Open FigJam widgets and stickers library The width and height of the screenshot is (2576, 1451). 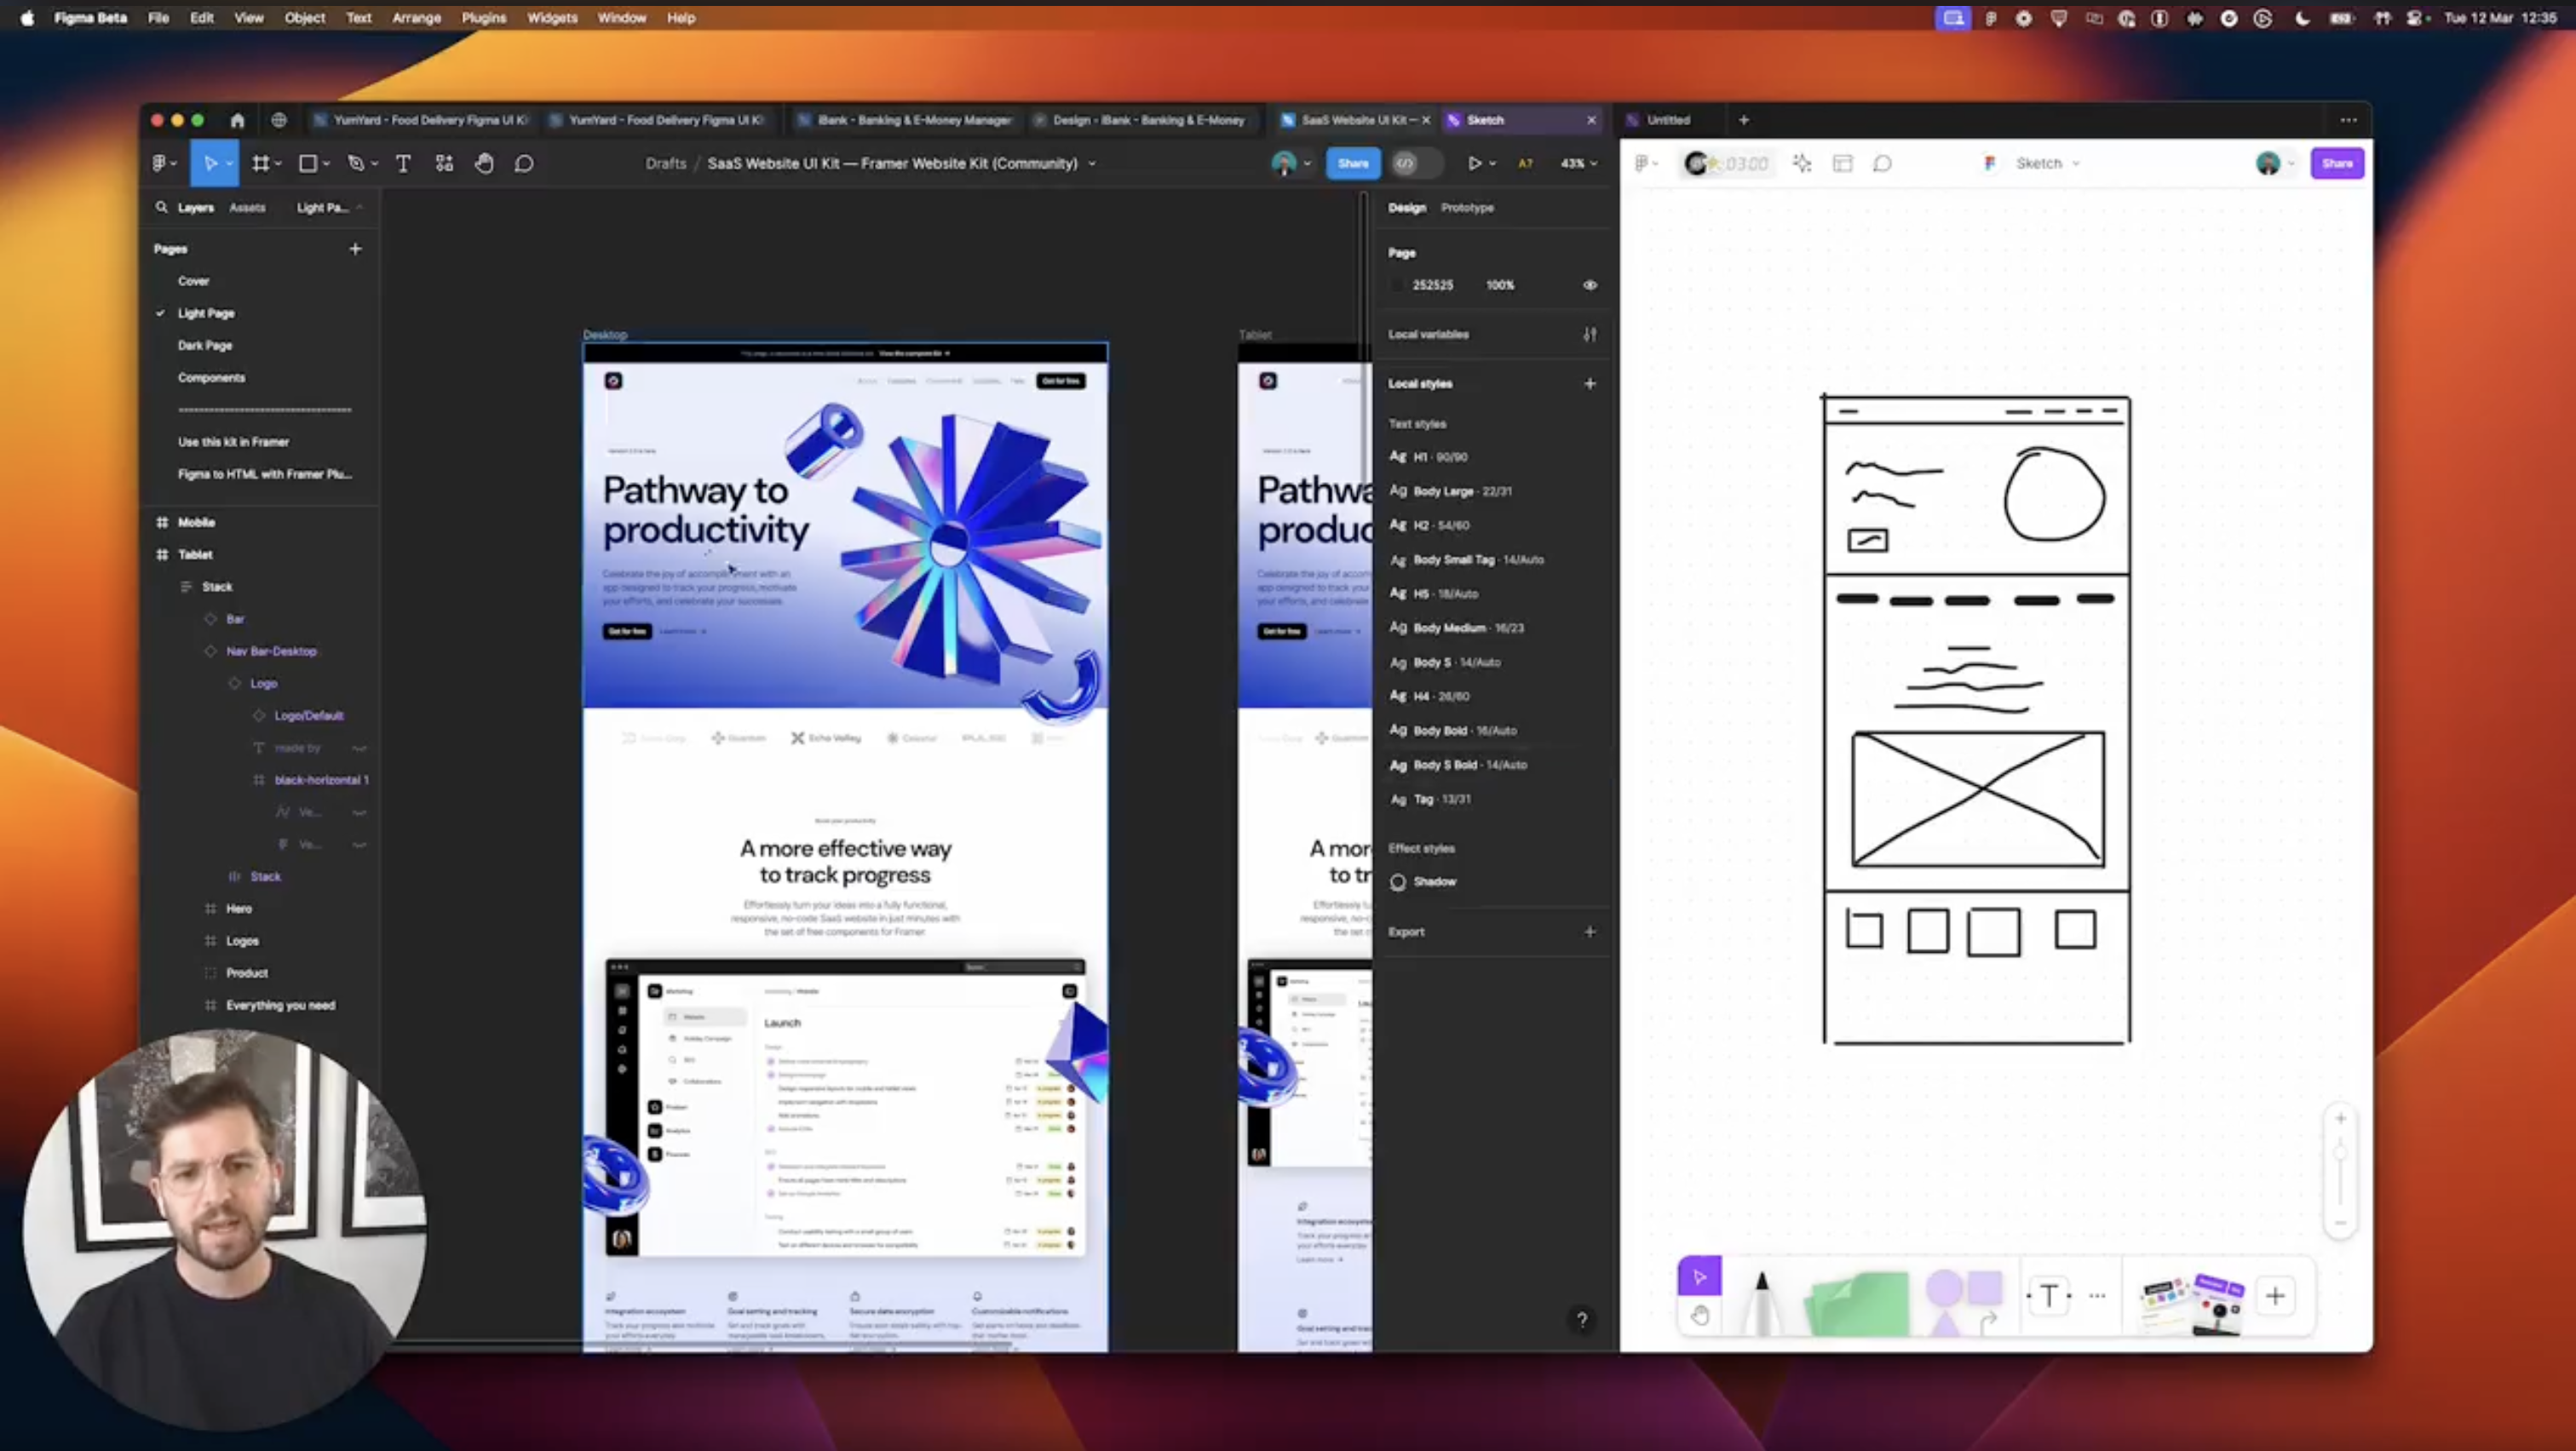click(2190, 1302)
